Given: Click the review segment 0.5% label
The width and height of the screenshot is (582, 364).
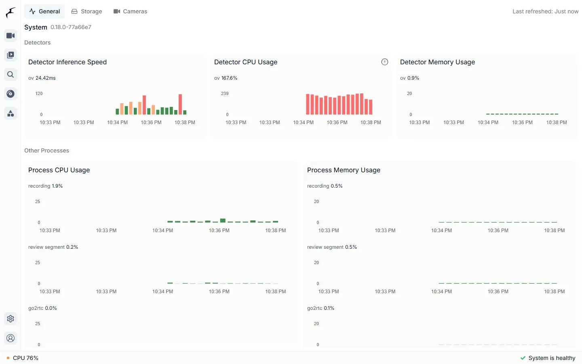Looking at the screenshot, I should tap(332, 247).
